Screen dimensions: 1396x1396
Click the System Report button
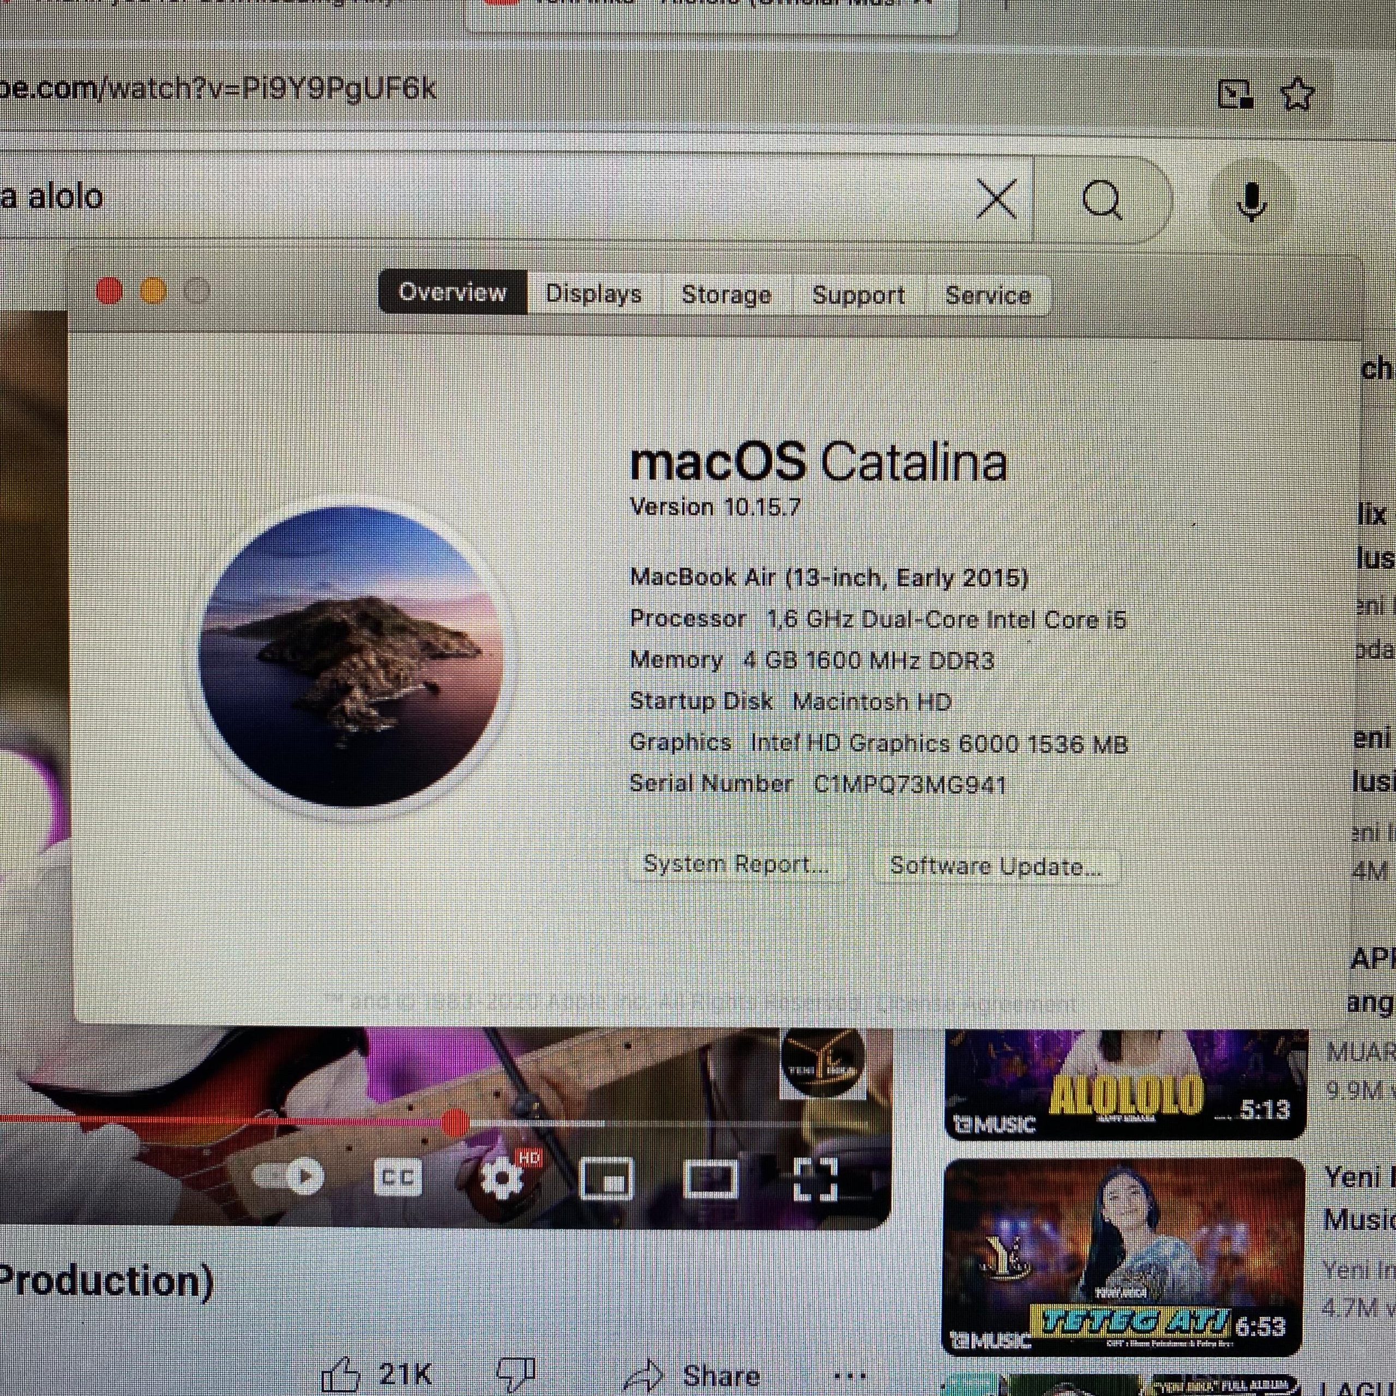(736, 864)
